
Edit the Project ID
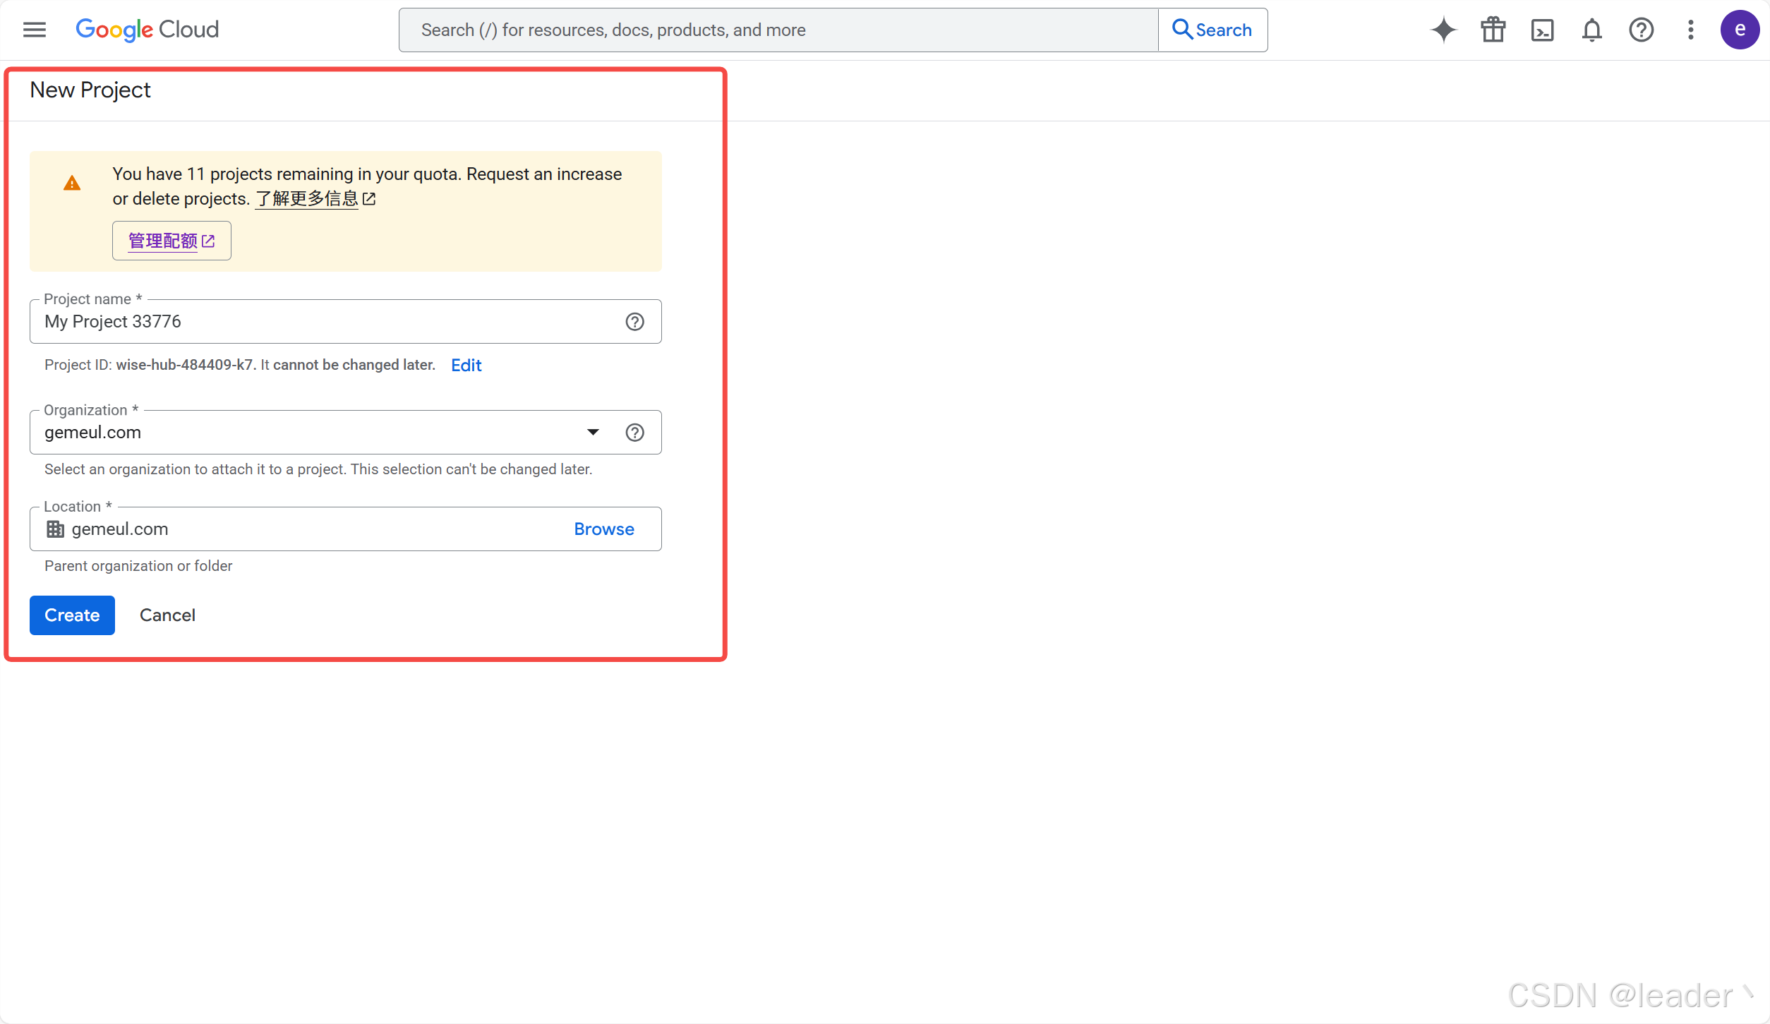[x=466, y=366]
